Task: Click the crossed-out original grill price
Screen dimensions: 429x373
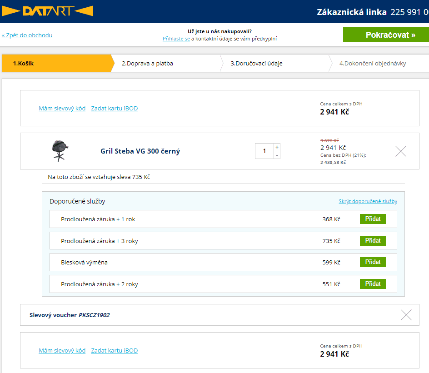Action: (329, 140)
